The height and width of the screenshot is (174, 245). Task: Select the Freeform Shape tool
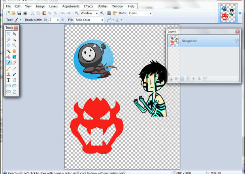click(14, 92)
